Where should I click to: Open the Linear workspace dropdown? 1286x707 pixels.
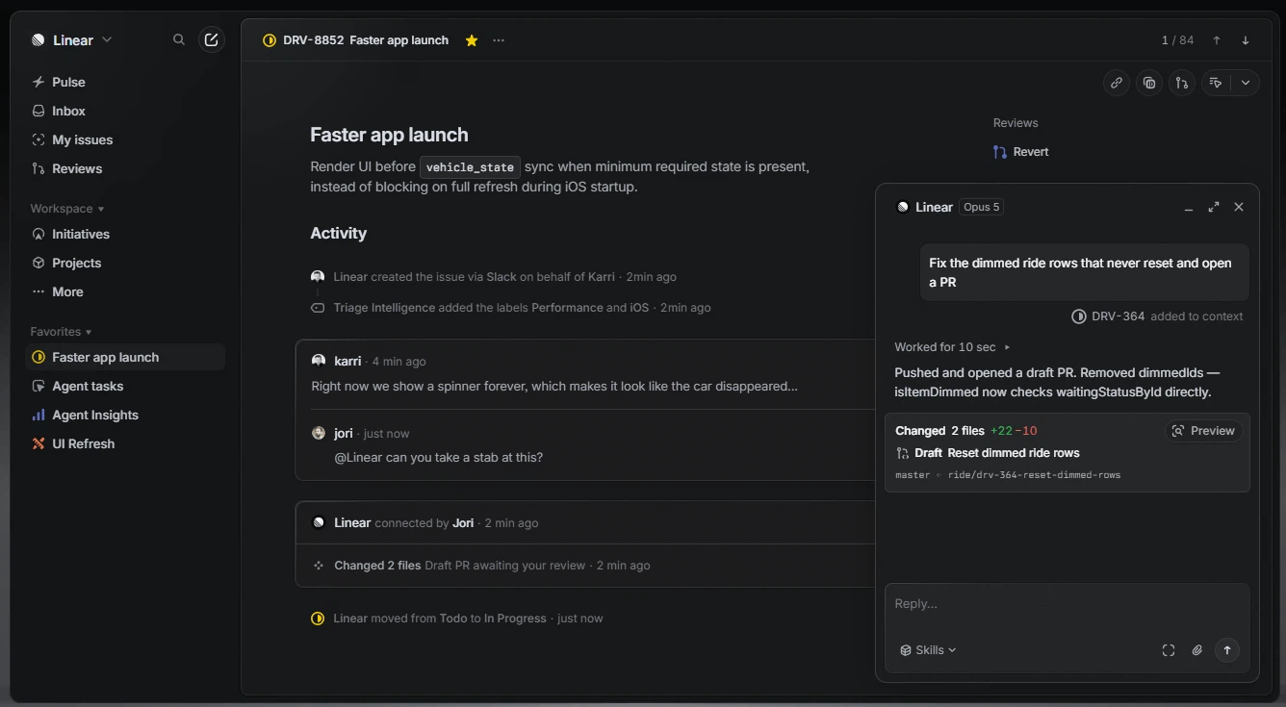(72, 40)
